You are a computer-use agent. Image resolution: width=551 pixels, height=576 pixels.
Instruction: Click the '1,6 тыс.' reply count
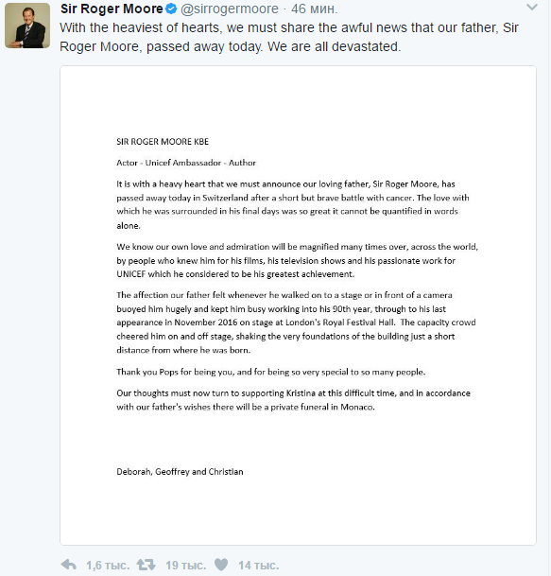[x=108, y=566]
